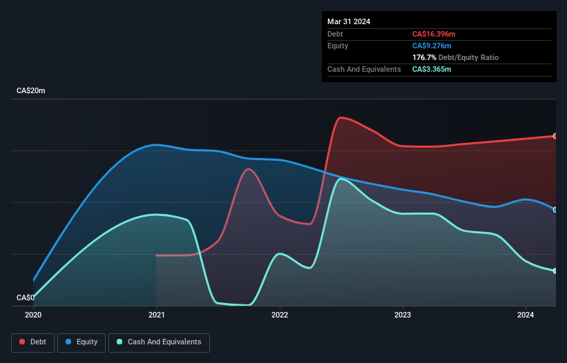Toggle the Equity legend button
Screen dimensions: 567x363
(81, 342)
